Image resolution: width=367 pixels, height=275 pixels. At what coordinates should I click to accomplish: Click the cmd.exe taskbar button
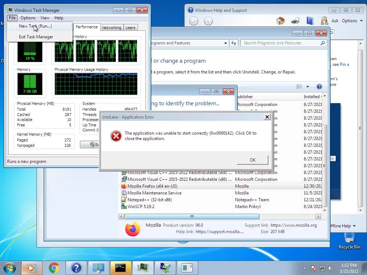(121, 268)
